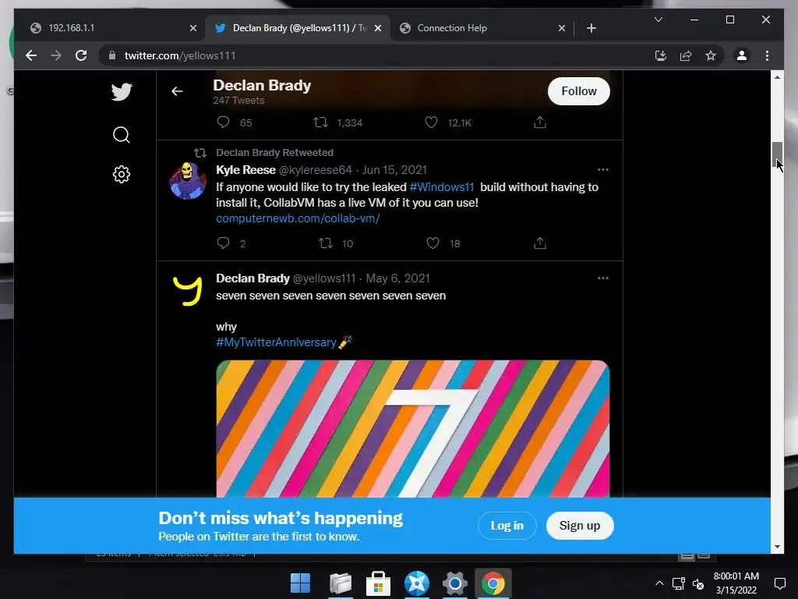Open more options on Kyle Reese tweet
Screen dimensions: 798x599
click(x=603, y=169)
